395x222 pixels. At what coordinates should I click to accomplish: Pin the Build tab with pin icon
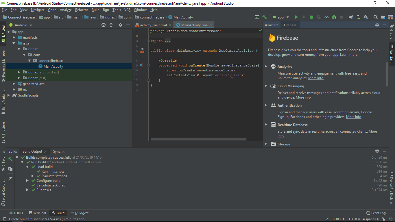pyautogui.click(x=10, y=178)
